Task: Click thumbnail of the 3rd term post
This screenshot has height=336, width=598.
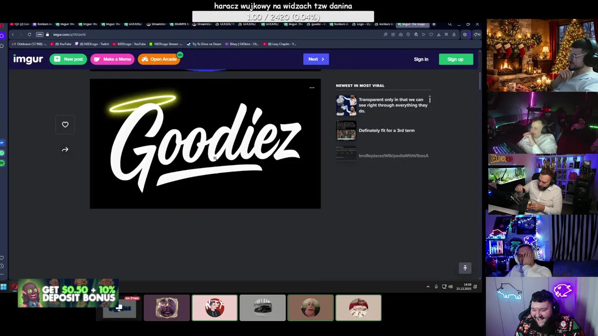Action: 346,131
